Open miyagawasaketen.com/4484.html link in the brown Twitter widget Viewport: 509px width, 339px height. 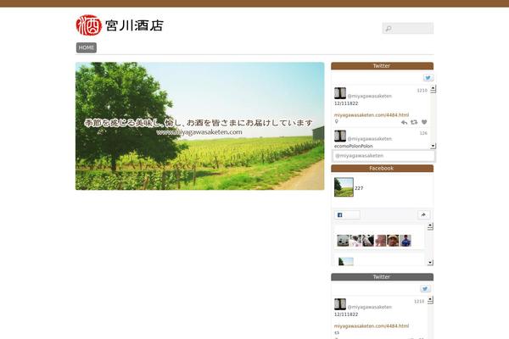pos(372,115)
